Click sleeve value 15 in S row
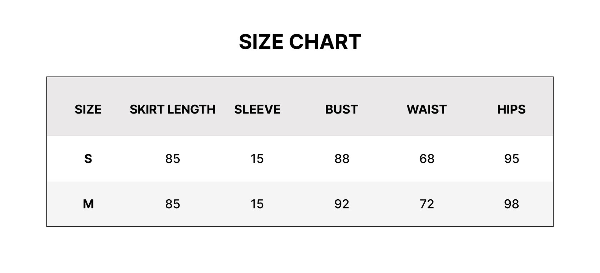Image resolution: width=600 pixels, height=273 pixels. click(257, 158)
